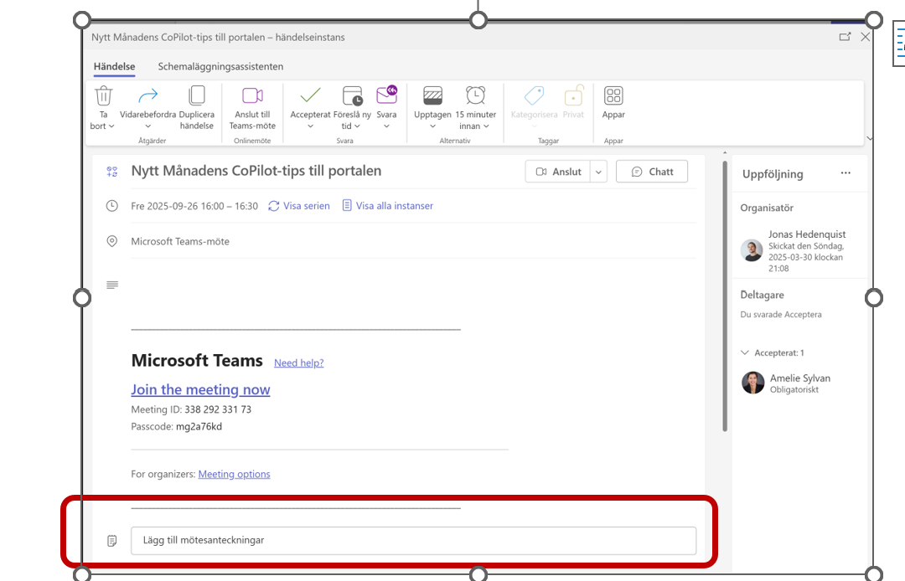Click the Privat lock icon
The width and height of the screenshot is (905, 581).
tap(574, 95)
